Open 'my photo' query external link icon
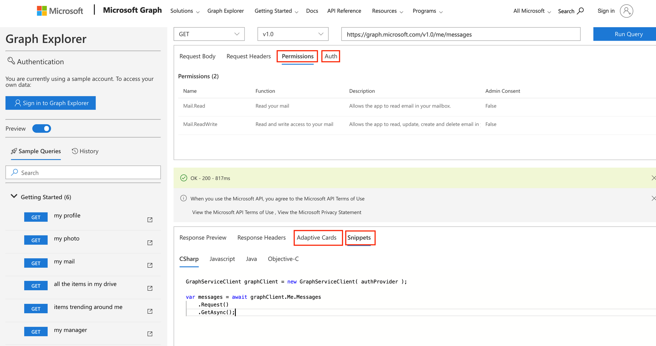The image size is (656, 346). tap(150, 243)
